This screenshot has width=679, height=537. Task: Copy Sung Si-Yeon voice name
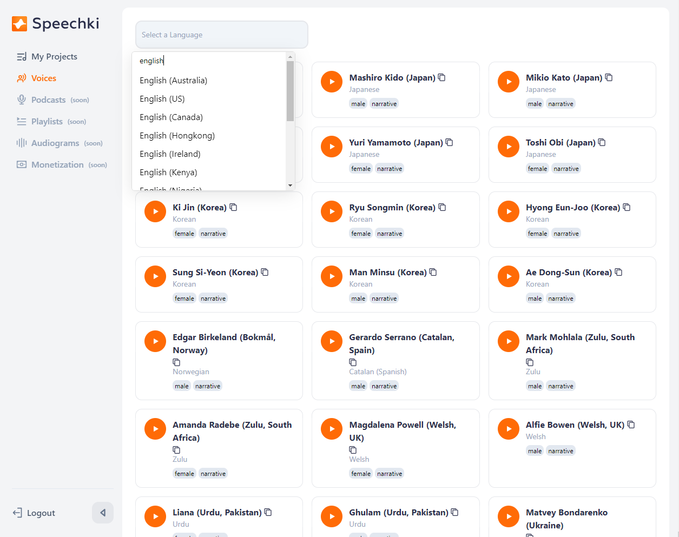pyautogui.click(x=265, y=272)
